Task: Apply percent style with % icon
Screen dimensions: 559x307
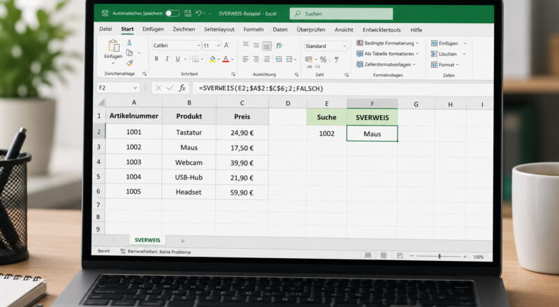Action: coord(323,59)
